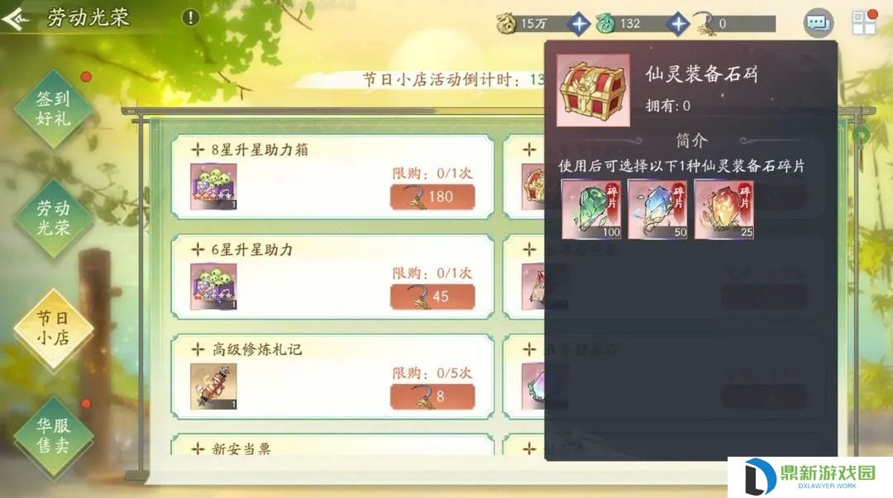Open the grid menu icon with red dot
The height and width of the screenshot is (498, 893).
[863, 22]
